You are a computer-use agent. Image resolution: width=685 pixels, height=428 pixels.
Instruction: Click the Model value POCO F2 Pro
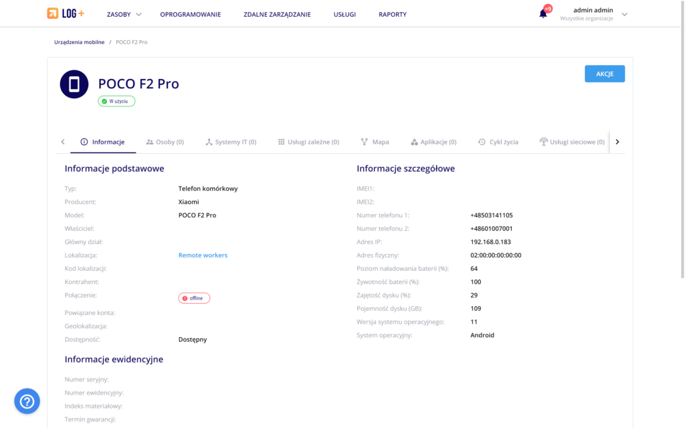pos(197,215)
